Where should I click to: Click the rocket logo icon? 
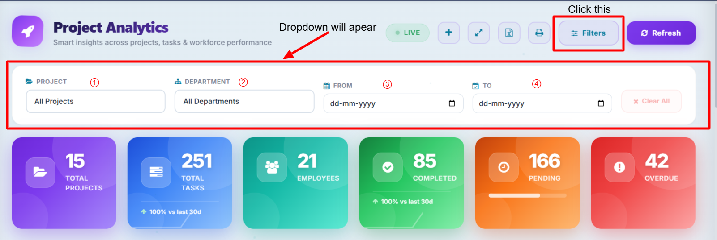click(28, 31)
